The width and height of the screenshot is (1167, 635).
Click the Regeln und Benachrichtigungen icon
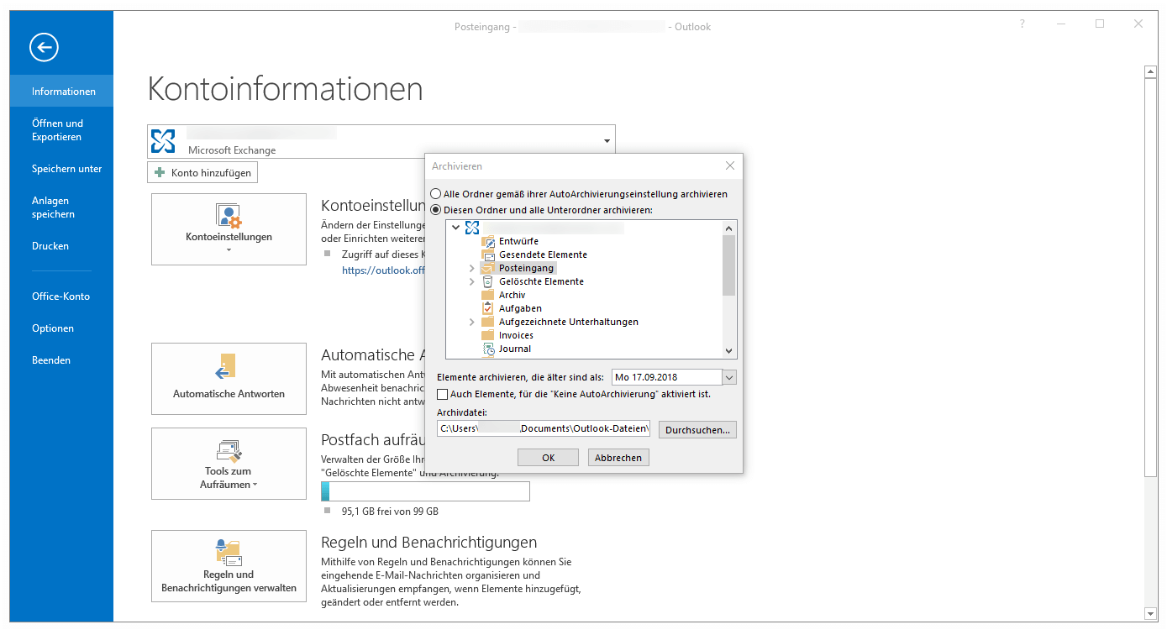point(228,553)
